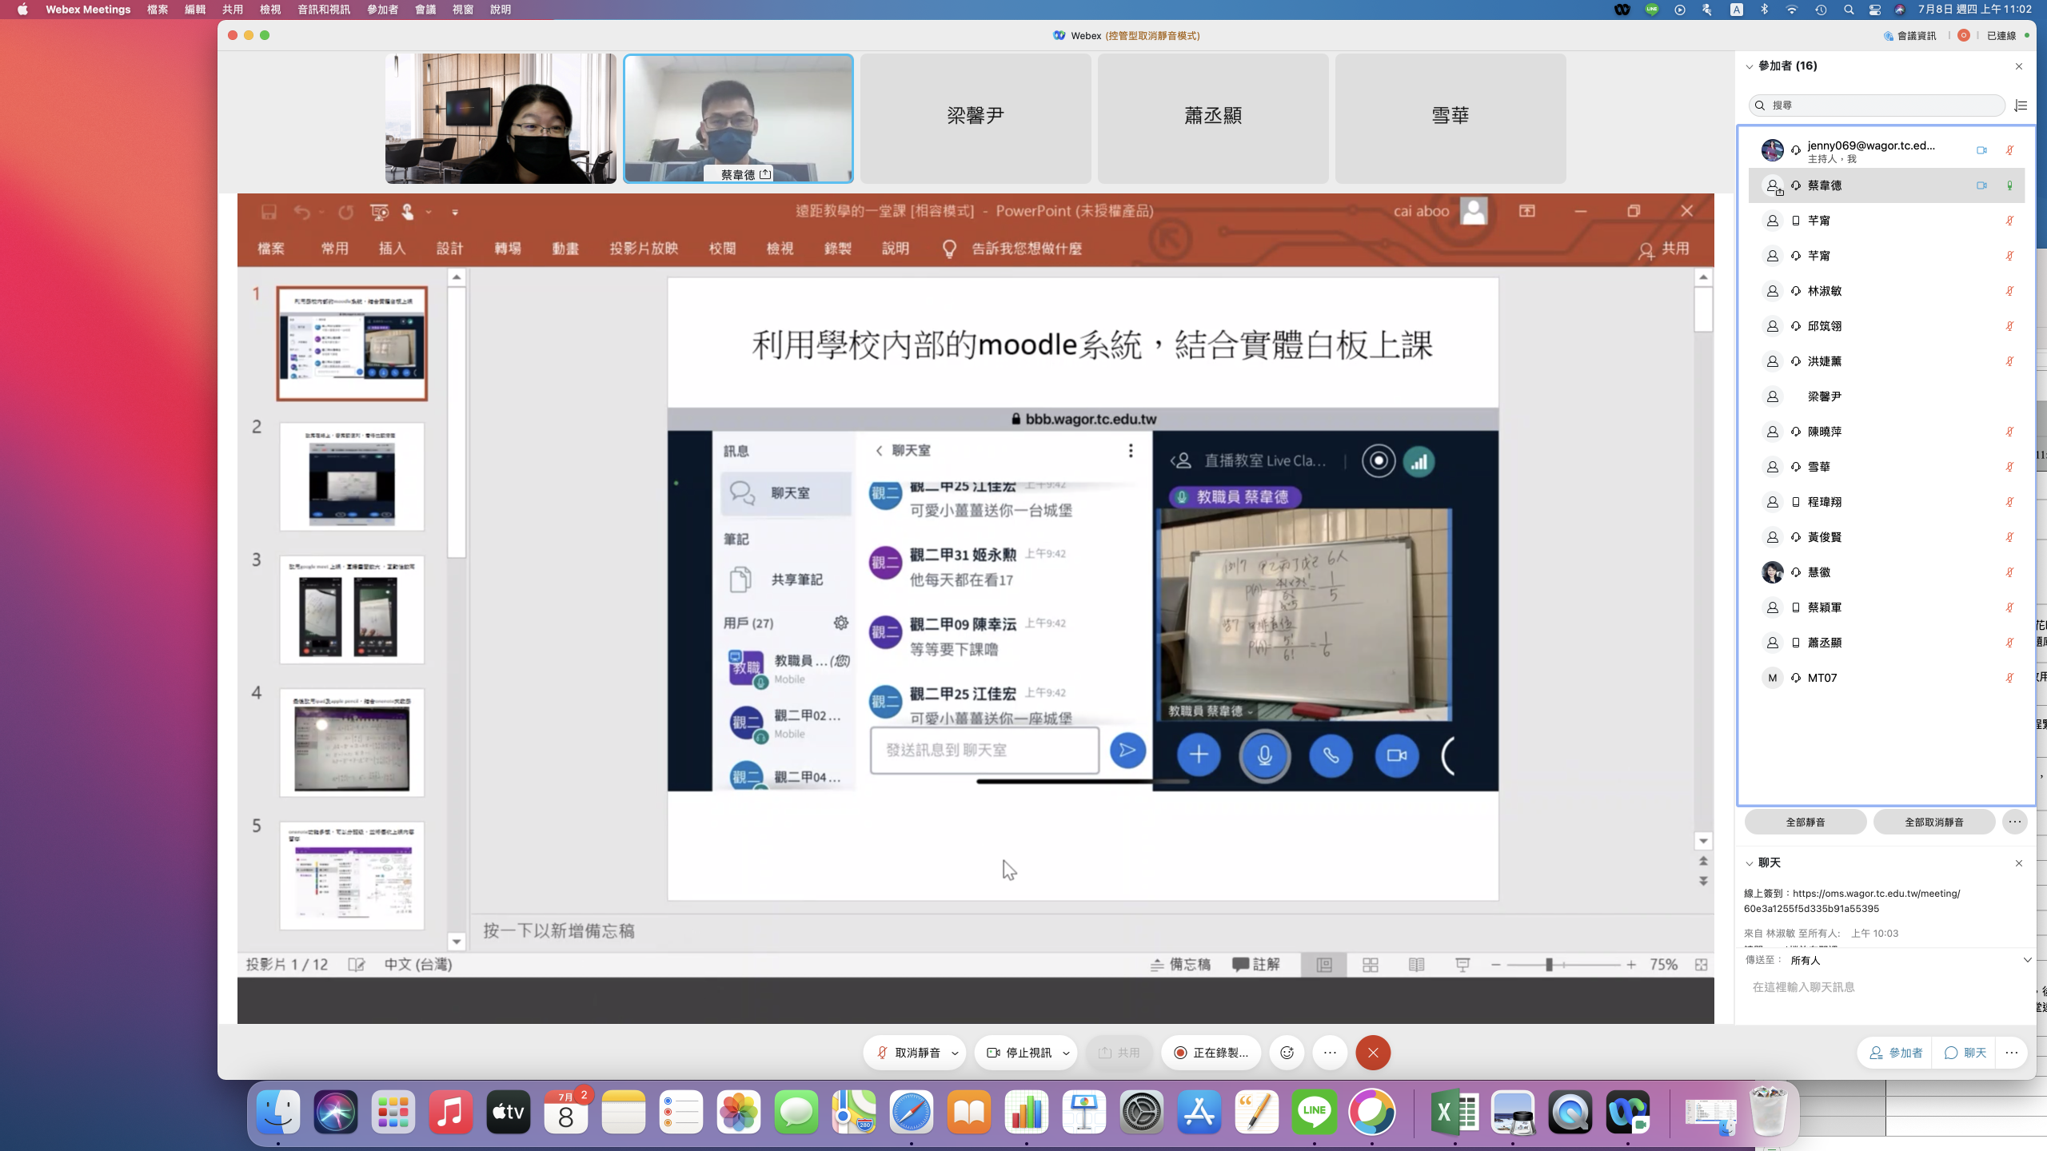Click the 全部靜音 button
This screenshot has width=2047, height=1151.
click(x=1805, y=822)
